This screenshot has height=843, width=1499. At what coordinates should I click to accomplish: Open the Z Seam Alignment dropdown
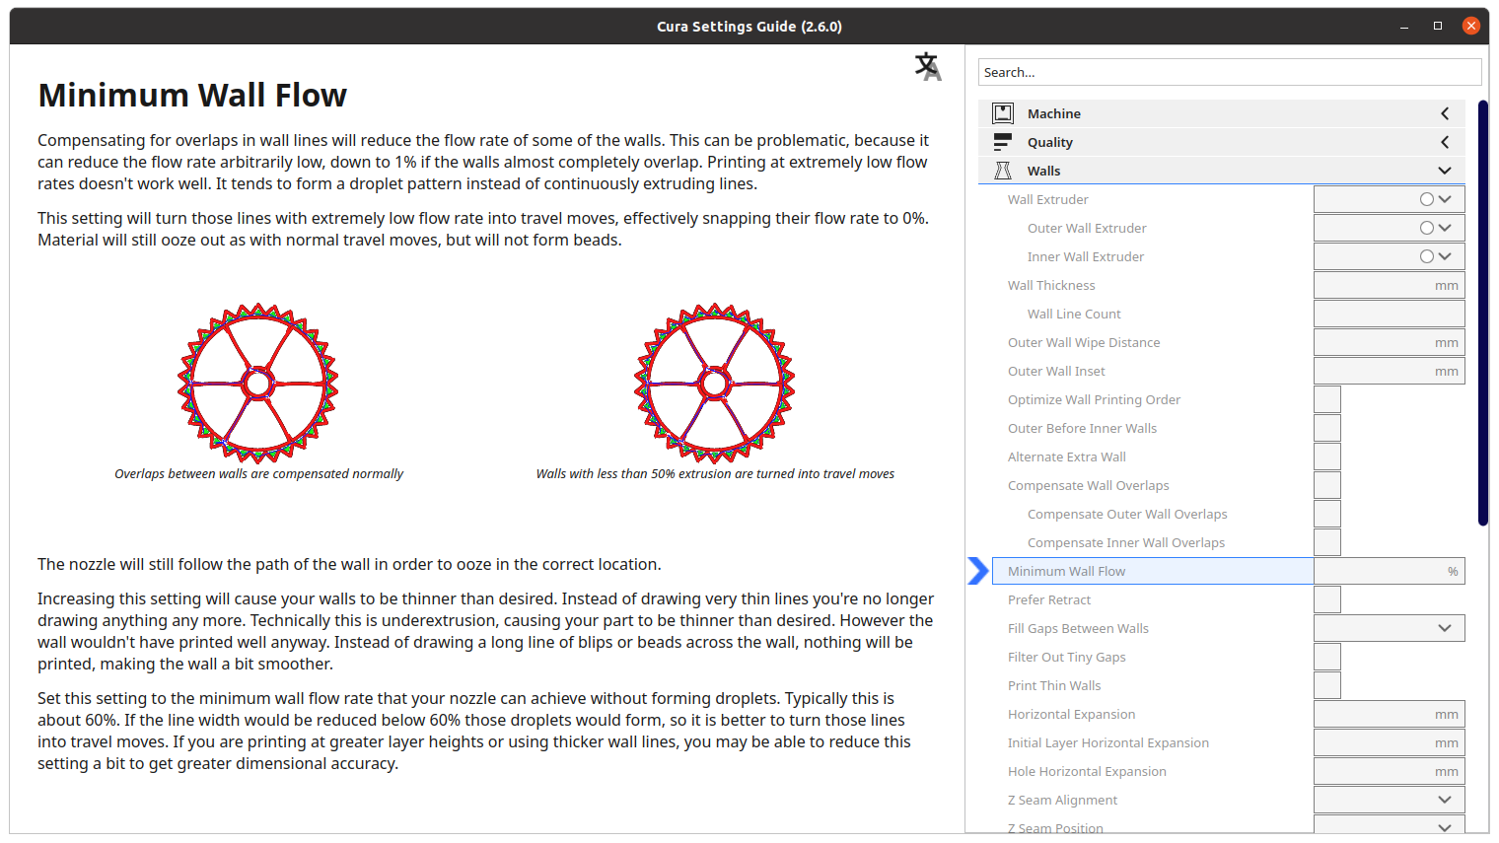point(1390,800)
